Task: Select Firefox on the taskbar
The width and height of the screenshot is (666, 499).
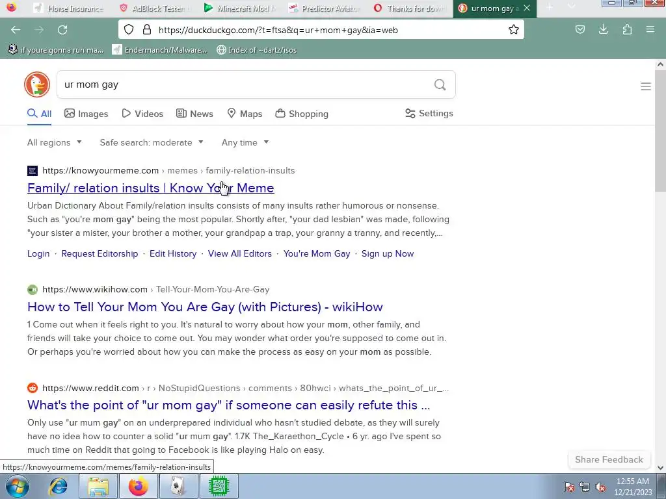Action: (x=139, y=486)
